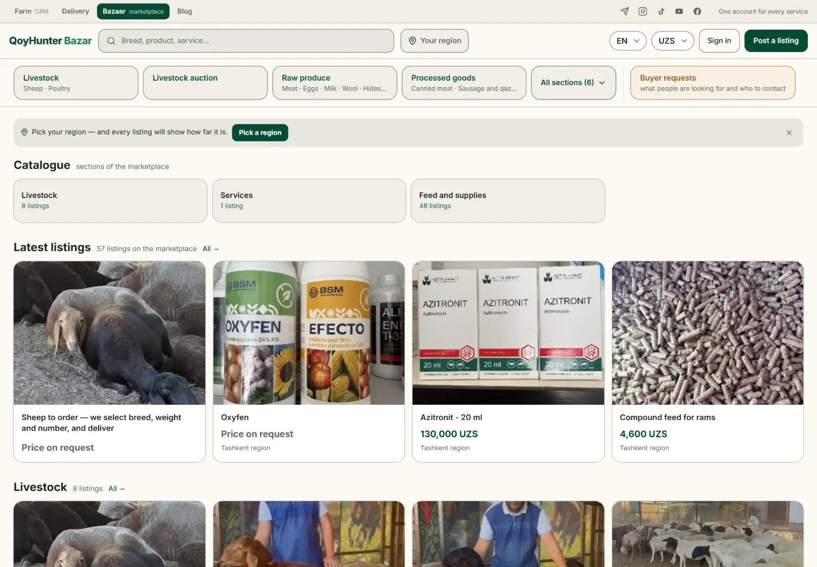Click the '130,000 UZS' price
This screenshot has width=817, height=567.
[x=449, y=434]
